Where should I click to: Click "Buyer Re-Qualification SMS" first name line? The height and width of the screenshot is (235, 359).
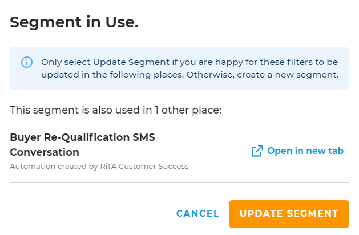pyautogui.click(x=82, y=137)
